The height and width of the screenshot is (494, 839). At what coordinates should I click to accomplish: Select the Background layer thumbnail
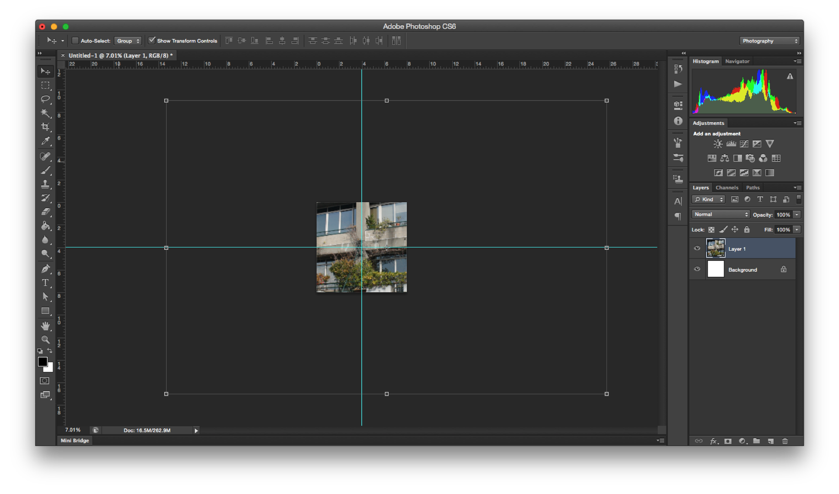tap(715, 269)
